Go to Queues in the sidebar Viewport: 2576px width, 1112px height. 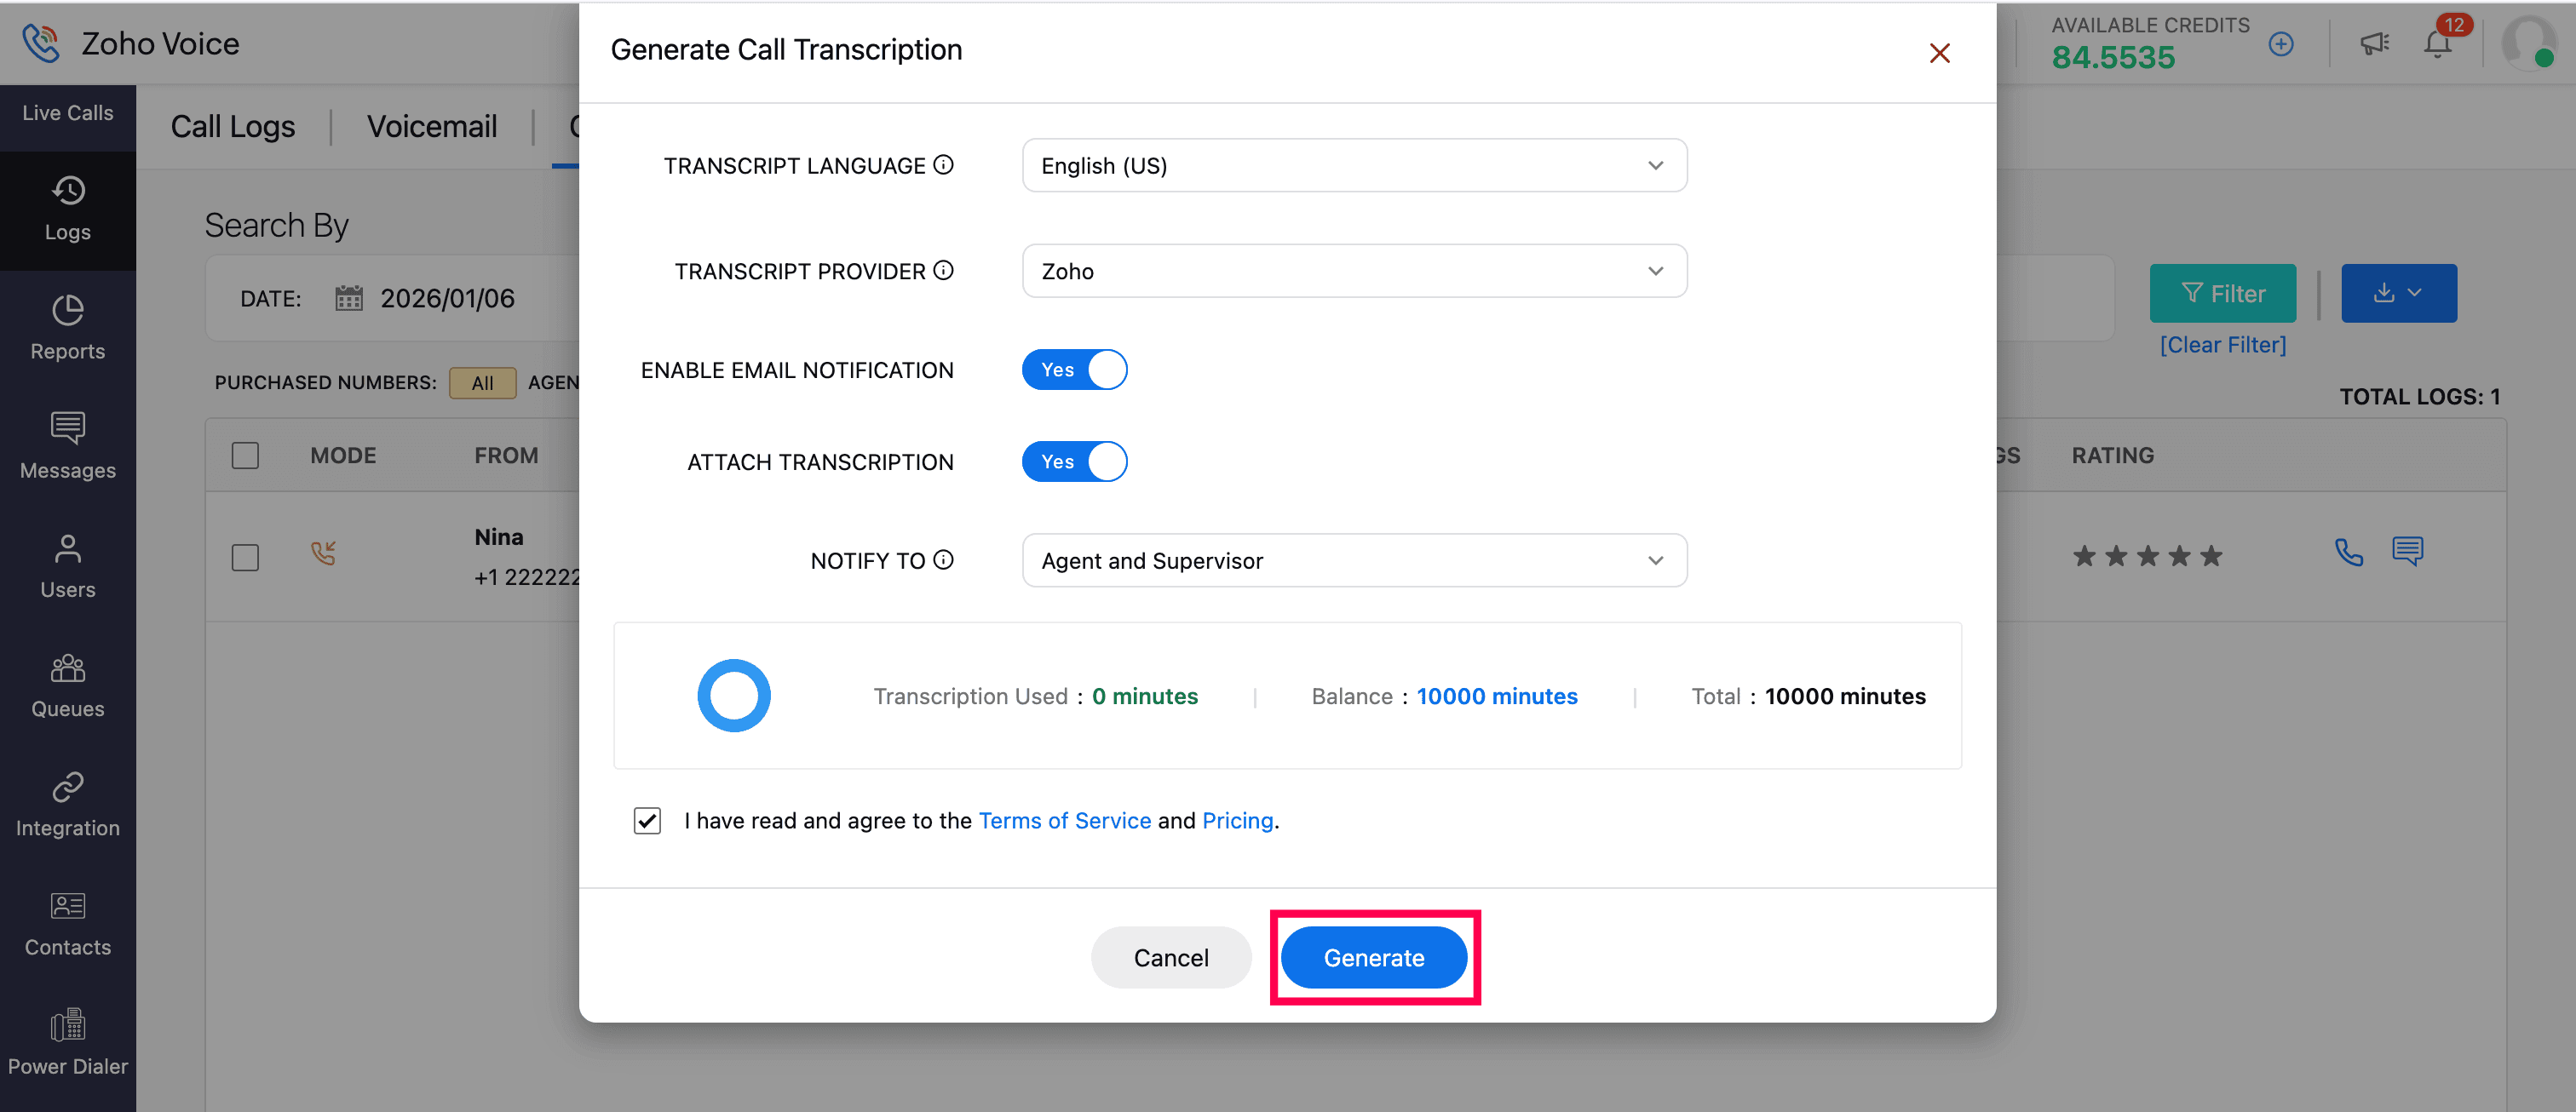point(67,685)
